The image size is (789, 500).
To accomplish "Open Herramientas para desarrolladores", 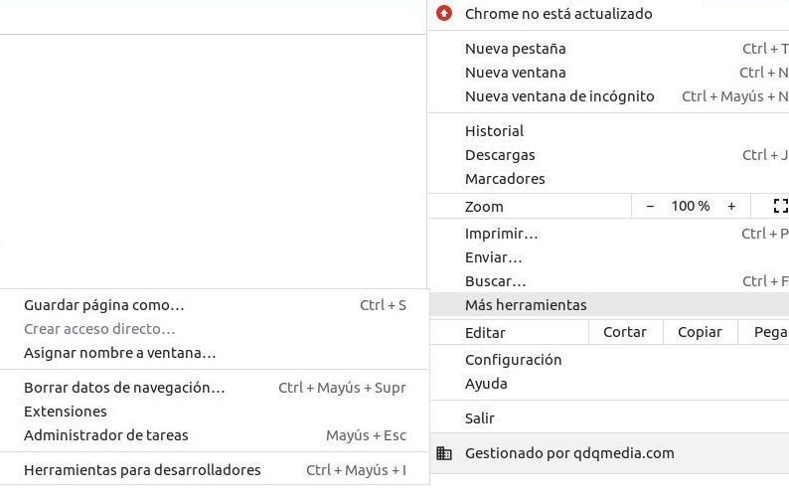I will pyautogui.click(x=142, y=470).
